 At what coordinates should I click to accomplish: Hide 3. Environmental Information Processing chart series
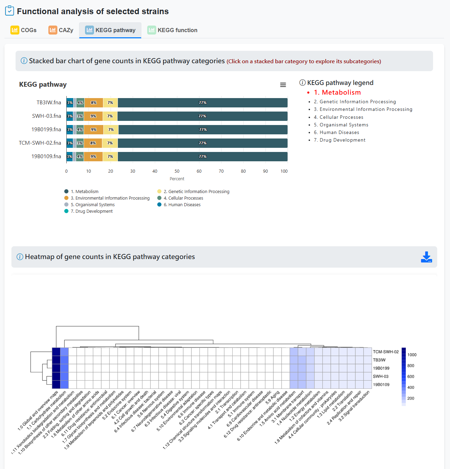(110, 198)
